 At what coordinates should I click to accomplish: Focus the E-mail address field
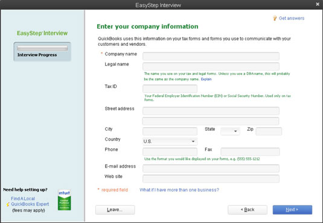211,169
